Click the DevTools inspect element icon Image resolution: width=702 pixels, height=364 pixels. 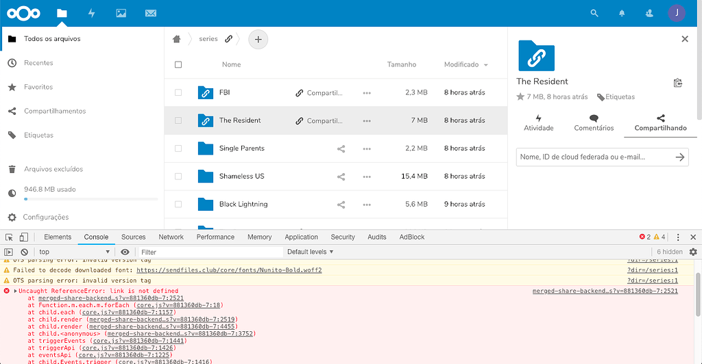9,237
